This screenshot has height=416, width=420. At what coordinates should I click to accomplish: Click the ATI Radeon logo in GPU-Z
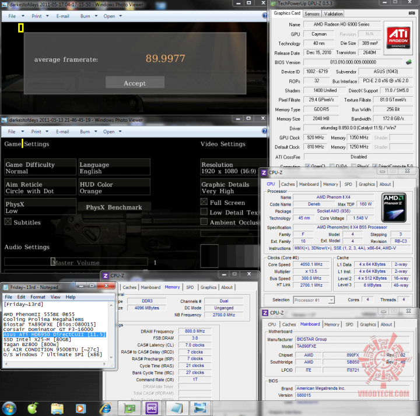[398, 38]
